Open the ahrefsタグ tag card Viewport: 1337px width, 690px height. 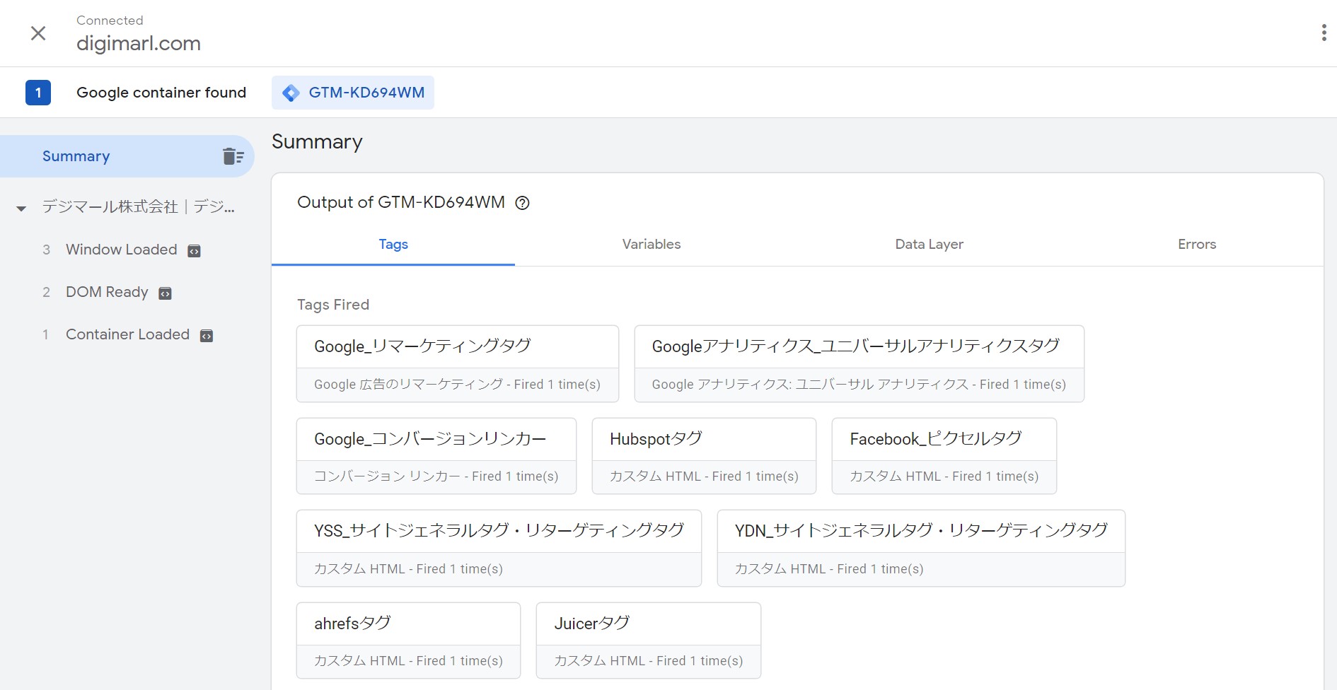coord(408,641)
